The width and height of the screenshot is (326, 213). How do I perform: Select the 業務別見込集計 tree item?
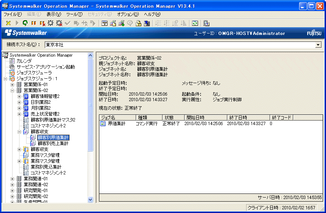pos(46,167)
